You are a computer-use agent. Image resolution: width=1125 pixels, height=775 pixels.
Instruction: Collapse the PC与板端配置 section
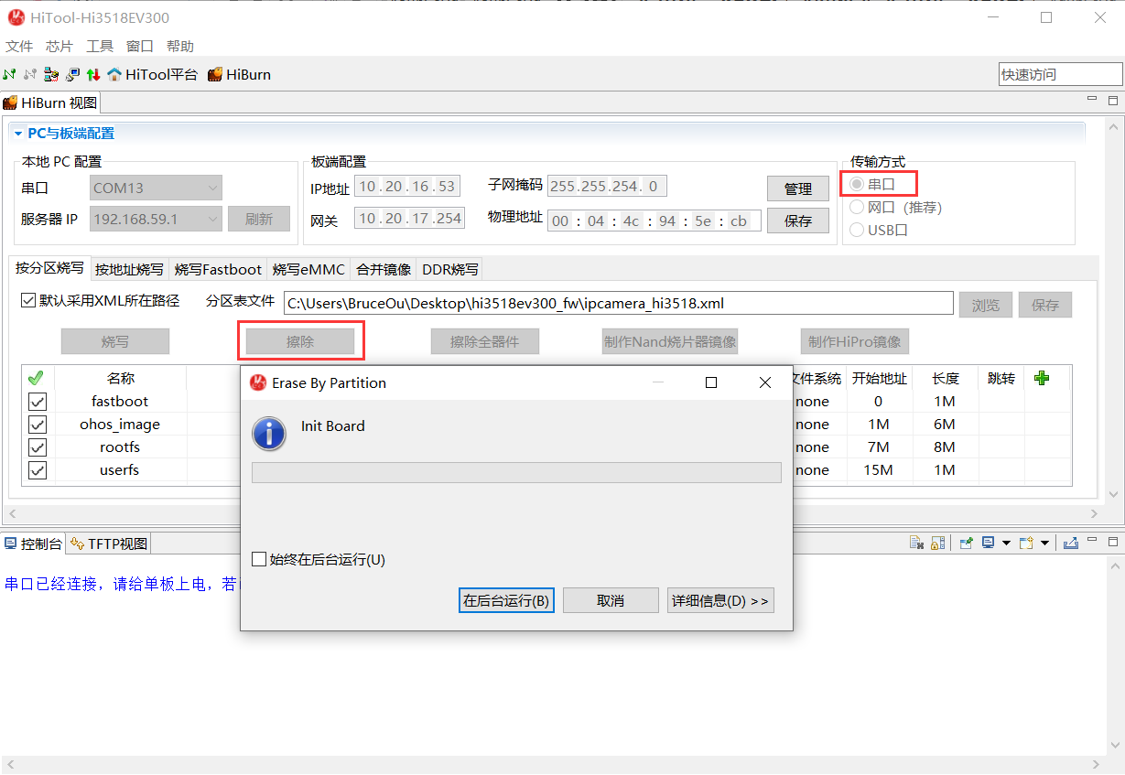17,134
